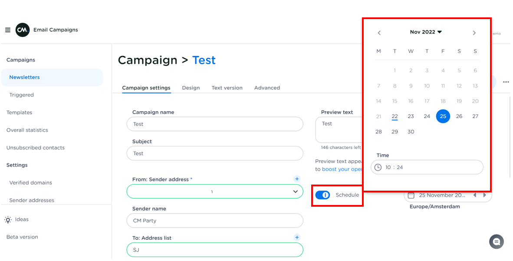Click the Campaign name input field
The width and height of the screenshot is (513, 261).
(x=215, y=124)
